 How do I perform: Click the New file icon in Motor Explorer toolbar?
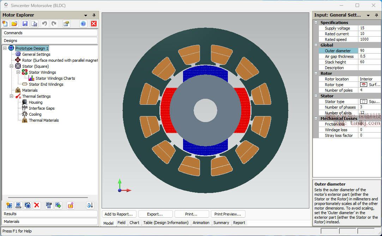tap(5, 24)
